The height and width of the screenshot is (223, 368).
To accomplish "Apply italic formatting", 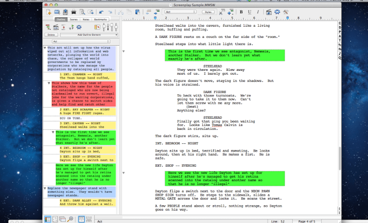I will [x=258, y=12].
